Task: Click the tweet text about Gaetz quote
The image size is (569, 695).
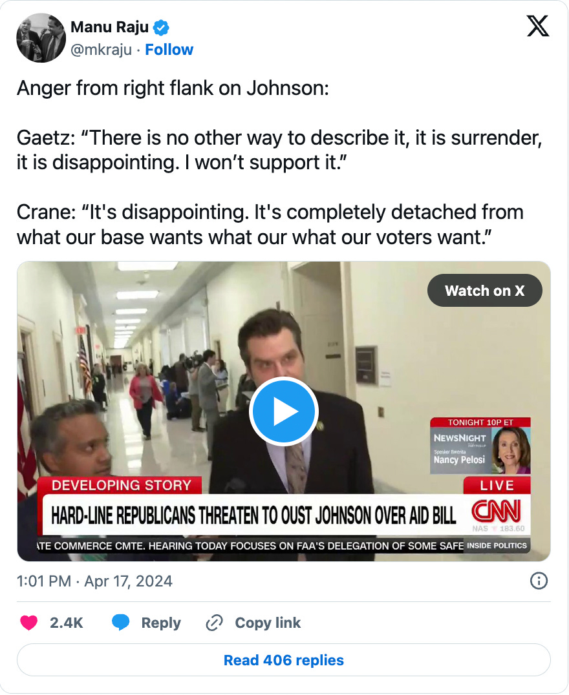Action: click(x=279, y=150)
